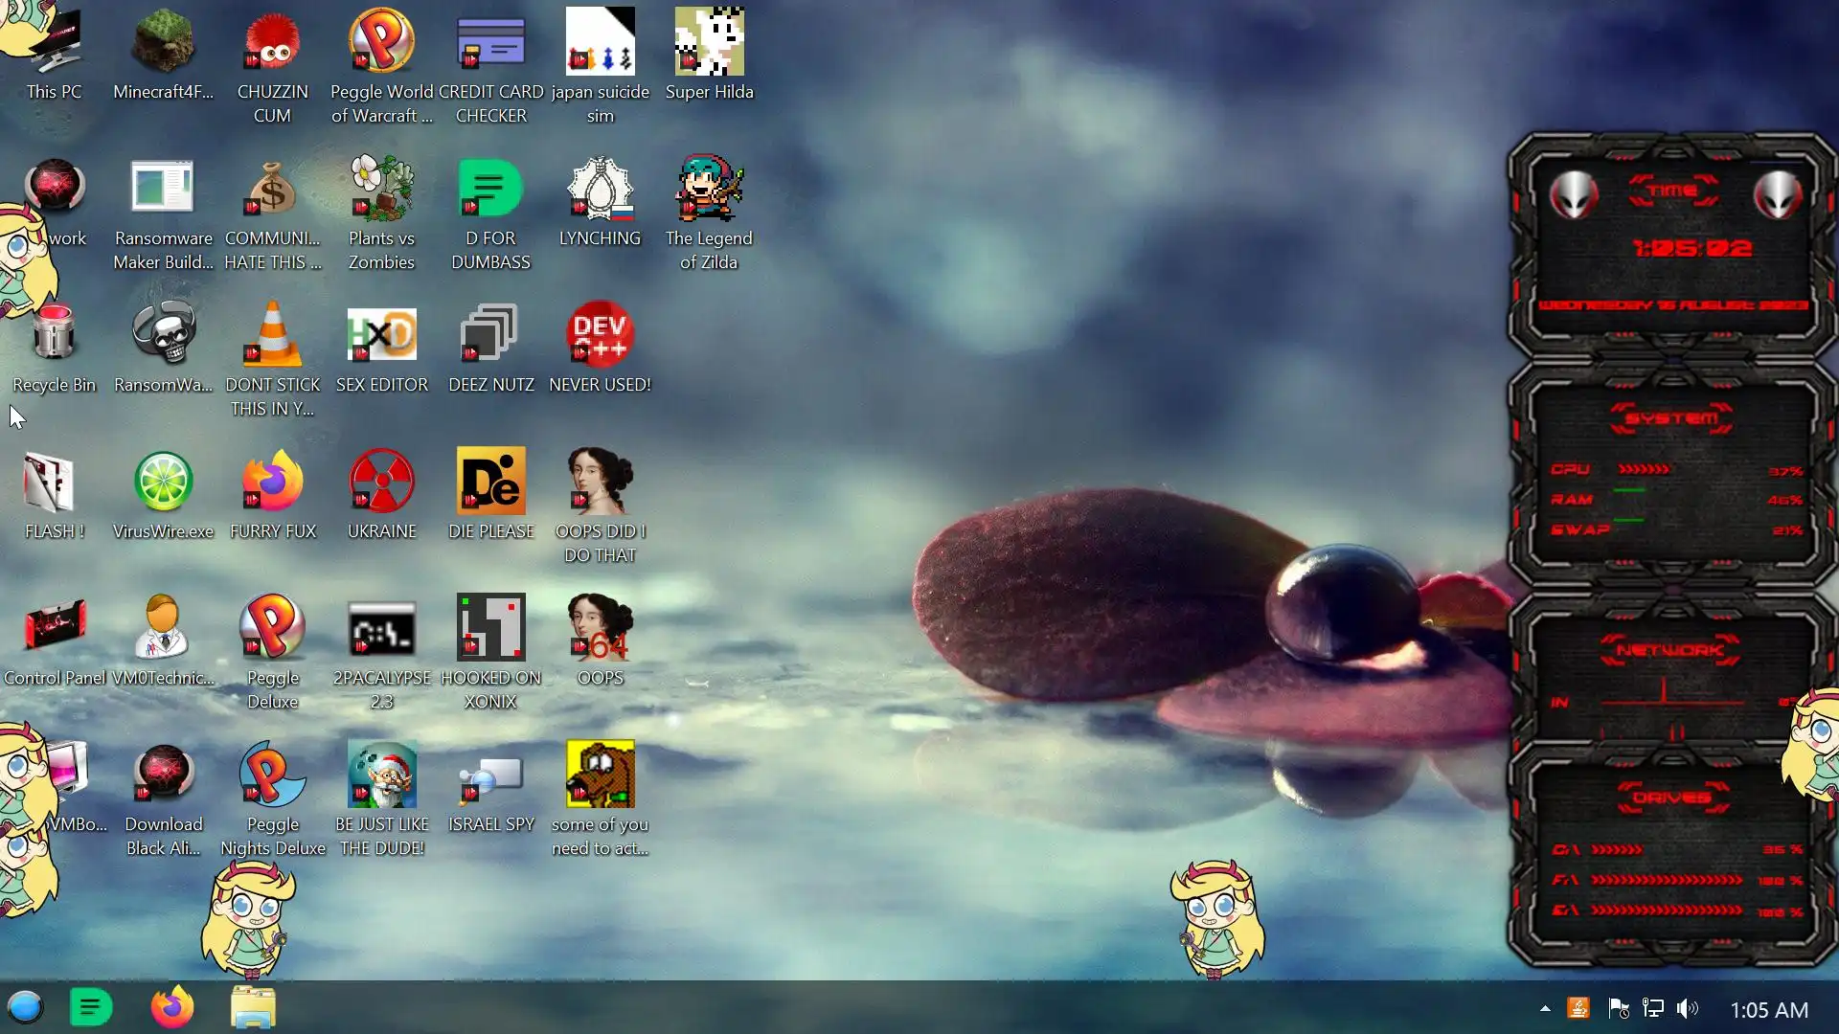
Task: Open the Recycle Bin
Action: tap(54, 335)
